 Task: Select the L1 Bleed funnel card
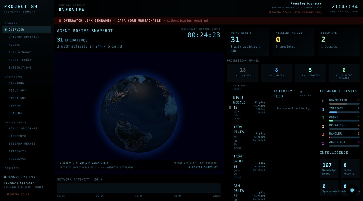click(276, 73)
